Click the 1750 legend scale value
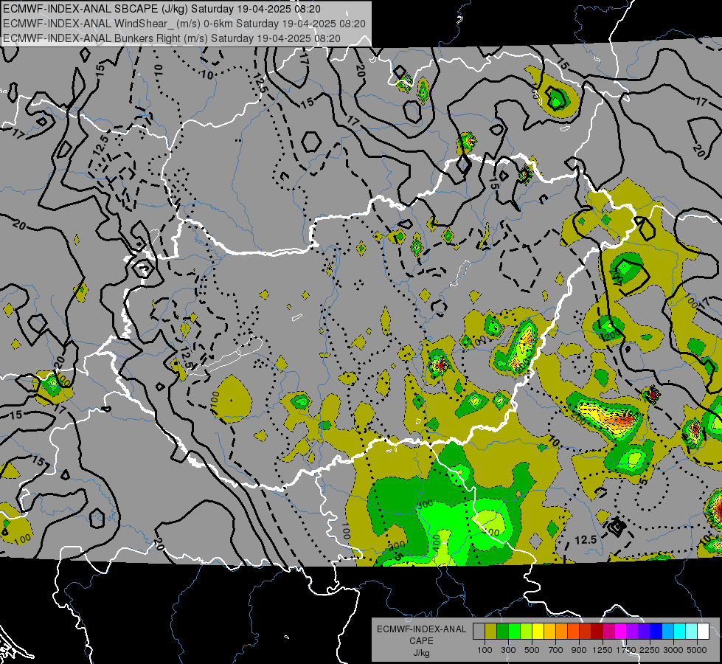722x664 pixels. [626, 650]
